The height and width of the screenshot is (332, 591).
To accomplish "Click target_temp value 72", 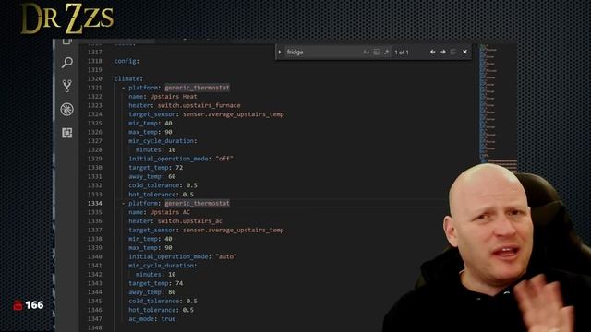I will click(179, 168).
